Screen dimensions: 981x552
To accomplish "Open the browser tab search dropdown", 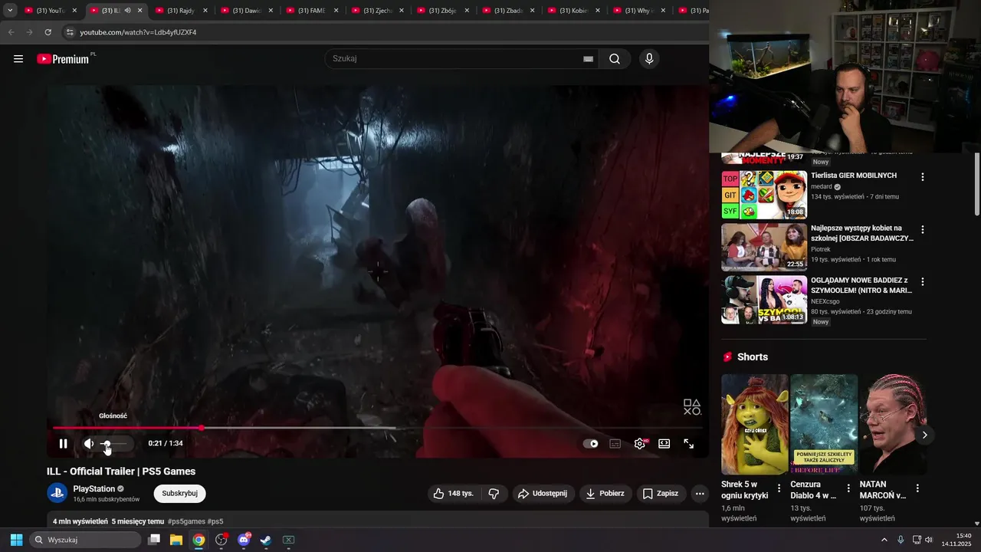I will coord(10,11).
